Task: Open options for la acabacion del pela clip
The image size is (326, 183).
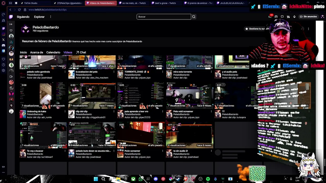Action: (114, 72)
